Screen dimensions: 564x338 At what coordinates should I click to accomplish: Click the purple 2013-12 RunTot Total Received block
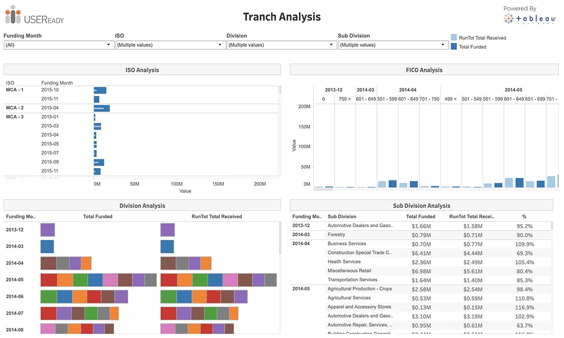(167, 230)
